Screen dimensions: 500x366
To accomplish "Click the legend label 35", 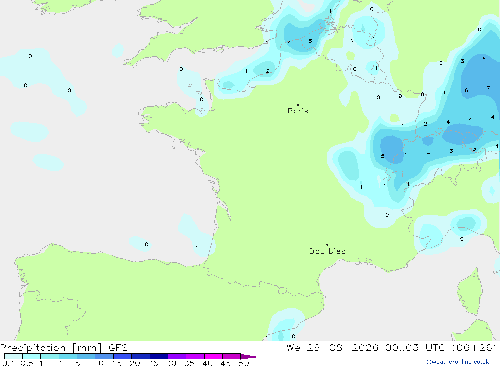I will coord(189,363).
